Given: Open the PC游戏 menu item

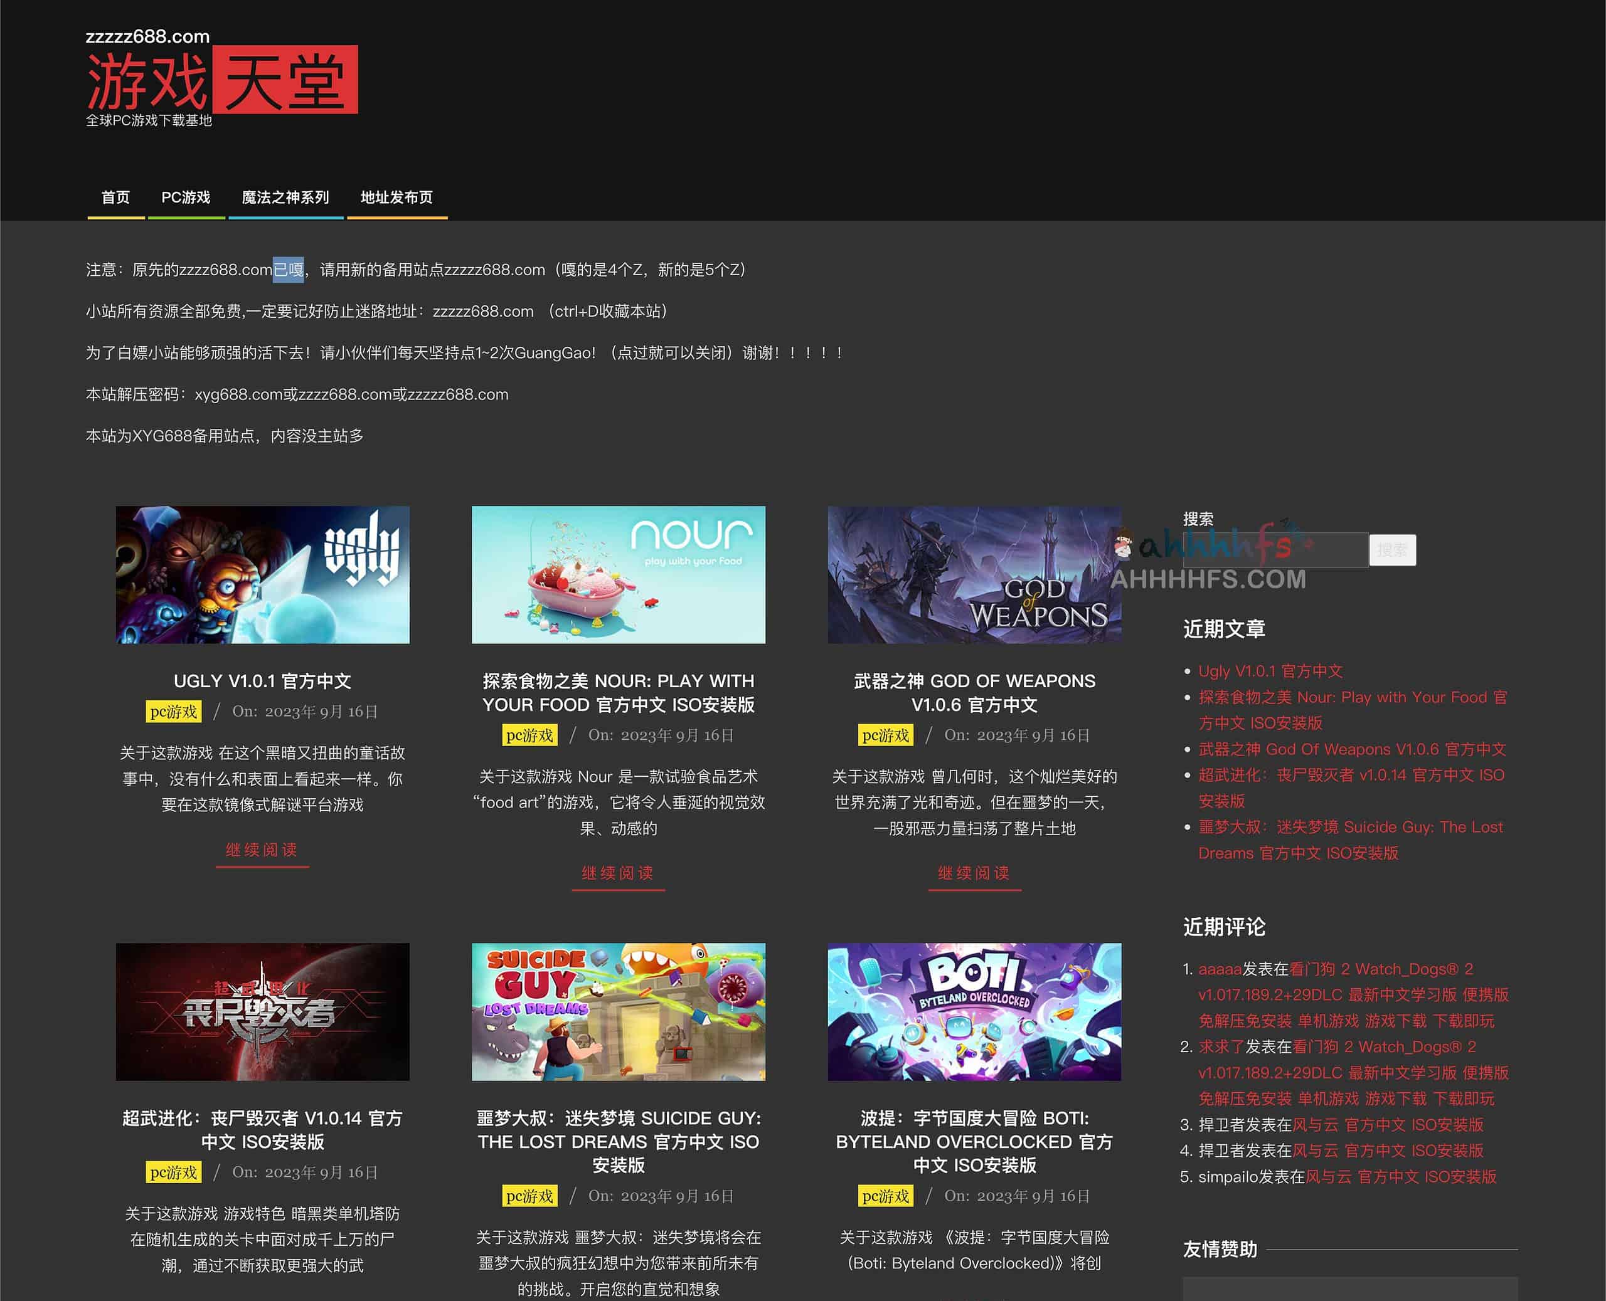Looking at the screenshot, I should tap(186, 197).
